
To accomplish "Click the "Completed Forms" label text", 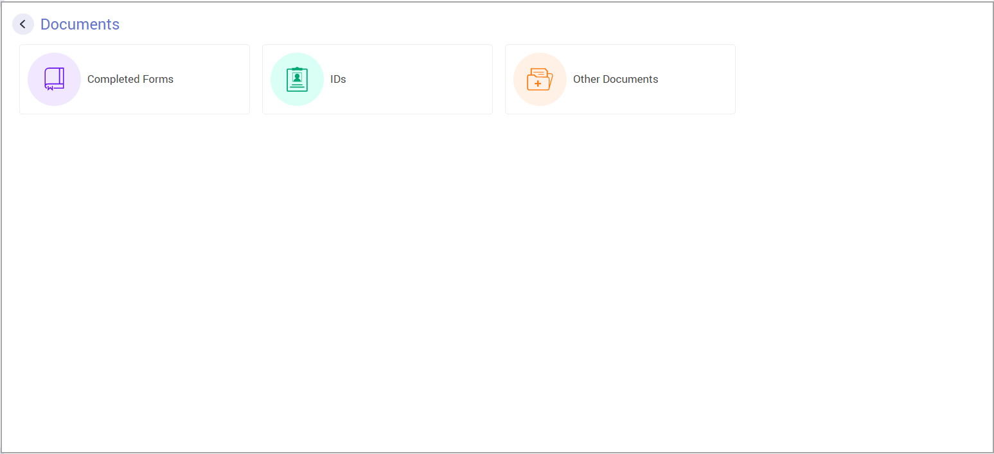I will click(130, 80).
